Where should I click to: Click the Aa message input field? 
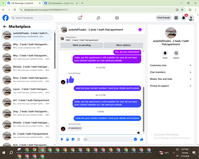click(x=108, y=139)
